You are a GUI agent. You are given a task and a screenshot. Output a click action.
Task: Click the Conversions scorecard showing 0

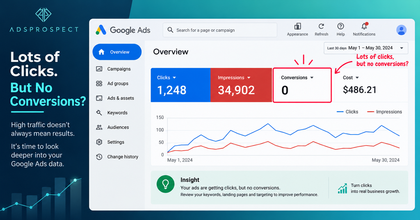coord(302,85)
